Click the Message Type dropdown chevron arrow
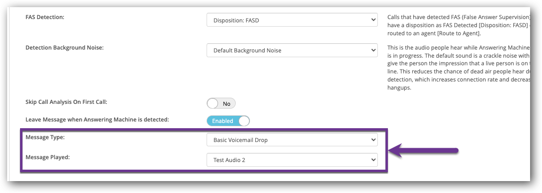This screenshot has height=193, width=542. pyautogui.click(x=373, y=140)
